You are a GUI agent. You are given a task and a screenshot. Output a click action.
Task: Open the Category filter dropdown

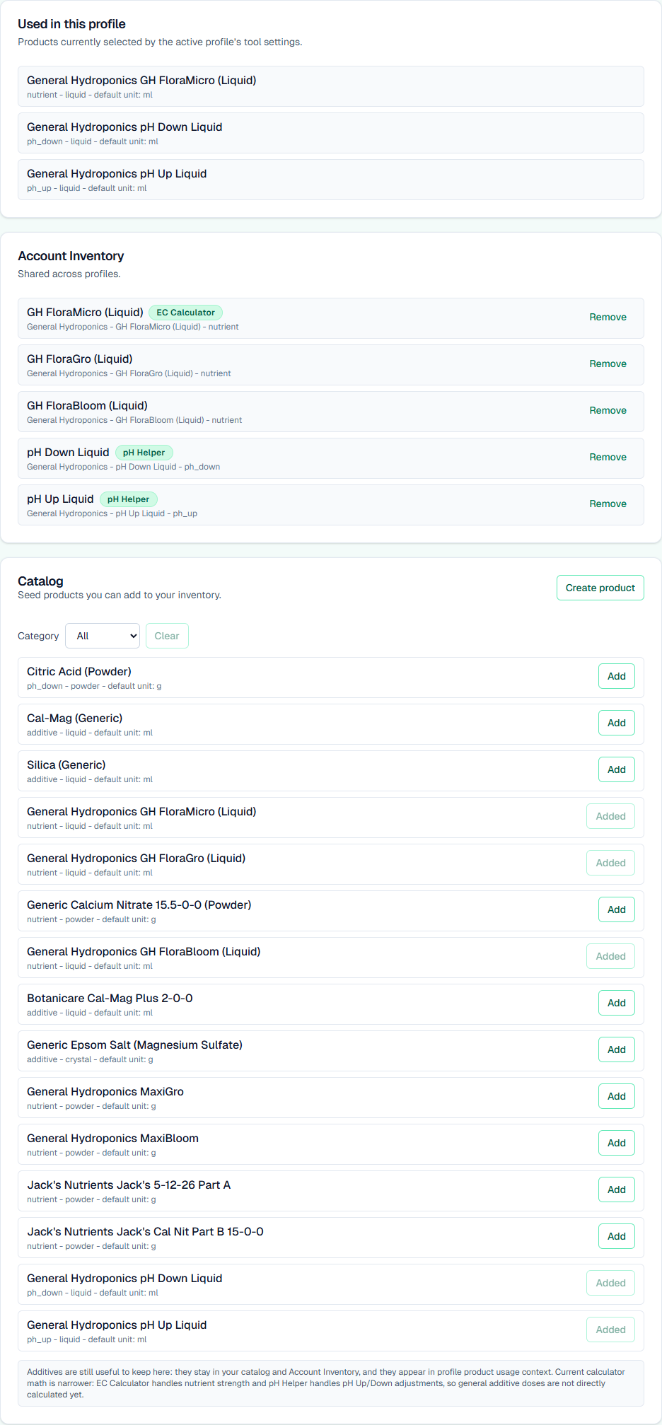(103, 636)
